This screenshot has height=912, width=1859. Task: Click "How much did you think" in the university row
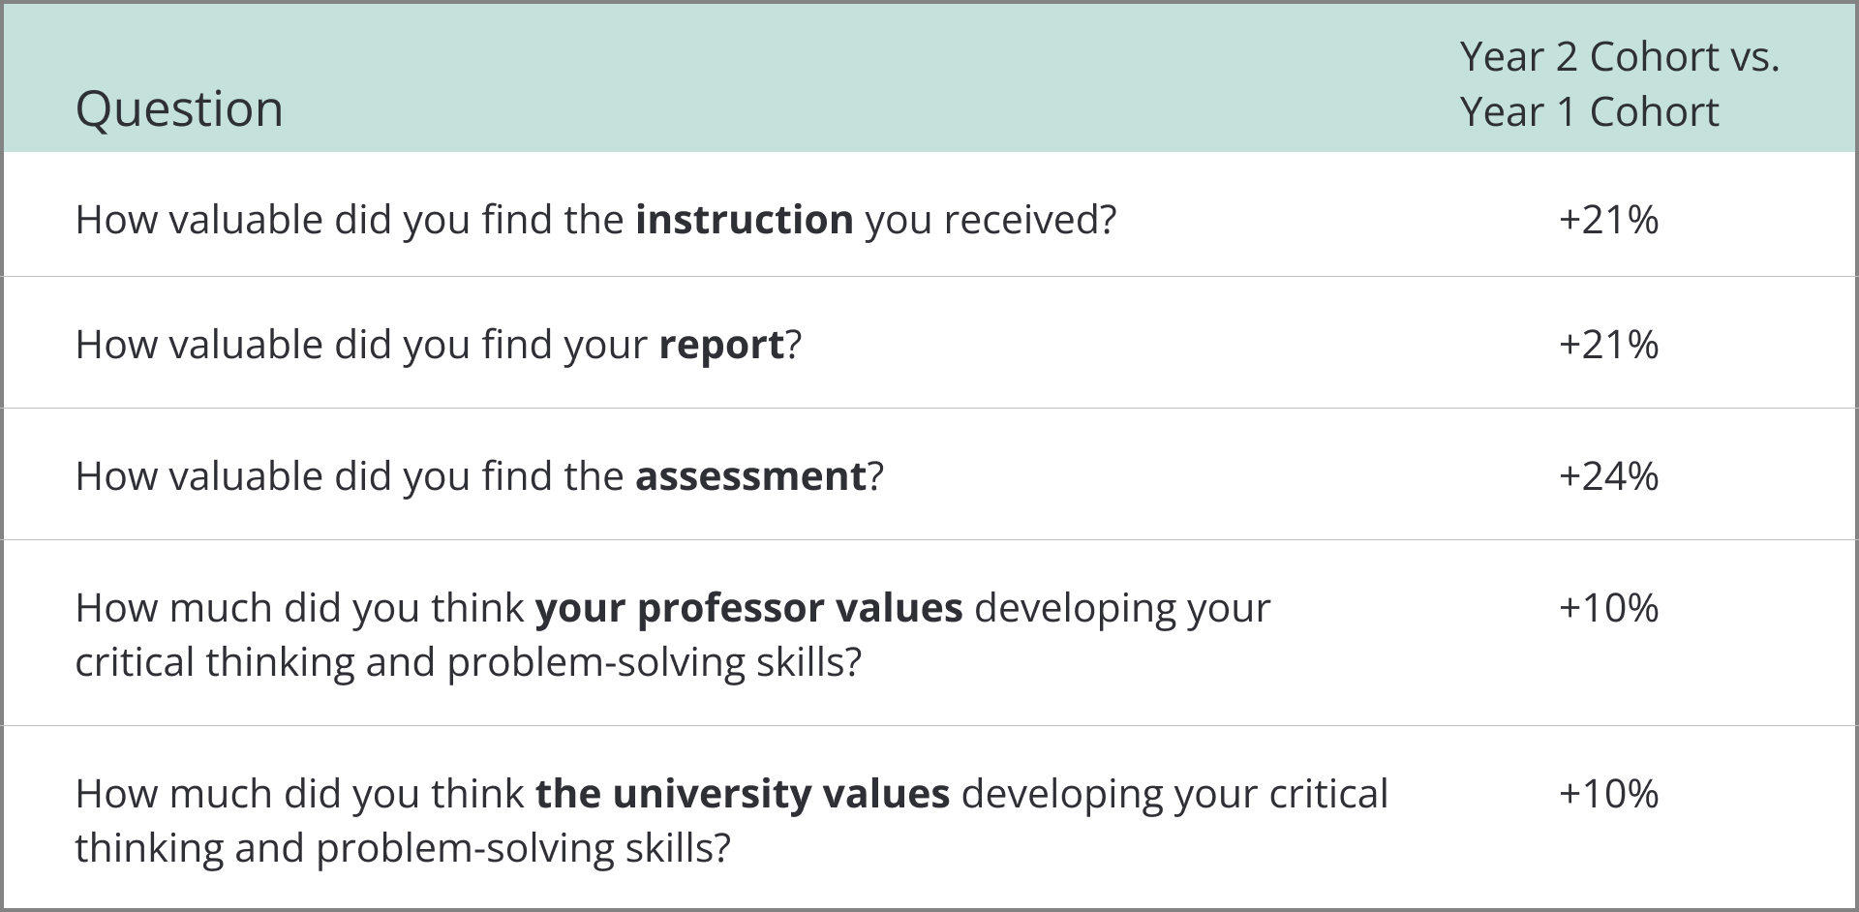(299, 794)
